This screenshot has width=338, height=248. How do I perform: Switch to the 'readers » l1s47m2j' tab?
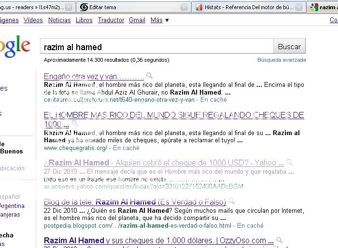(x=37, y=7)
